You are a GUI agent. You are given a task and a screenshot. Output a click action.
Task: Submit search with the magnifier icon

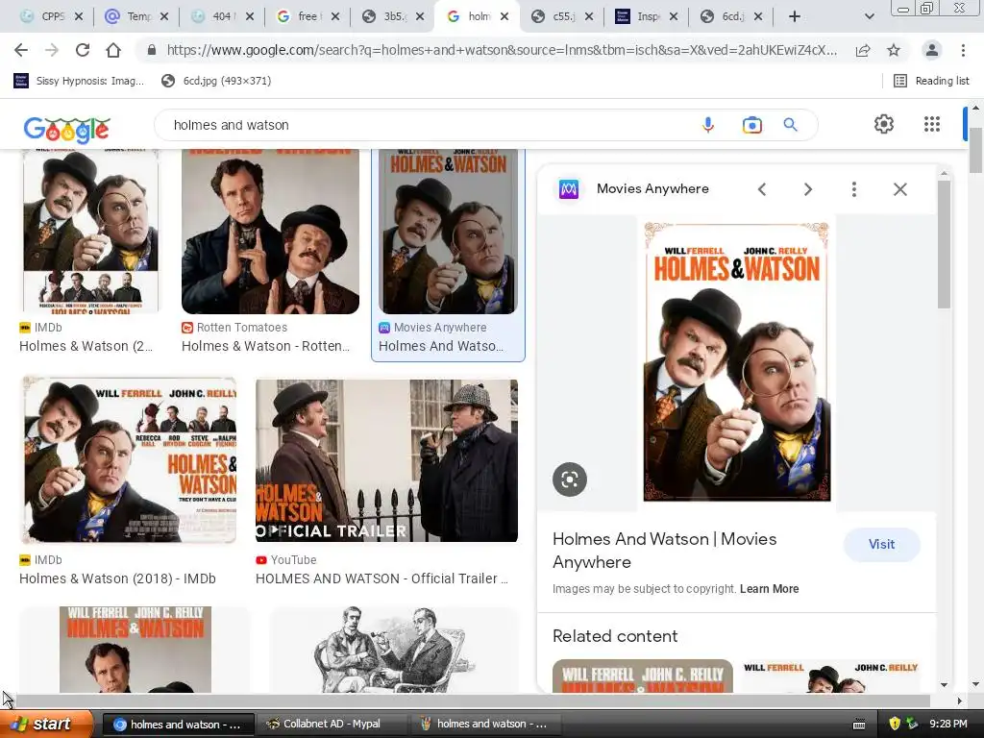(x=791, y=125)
